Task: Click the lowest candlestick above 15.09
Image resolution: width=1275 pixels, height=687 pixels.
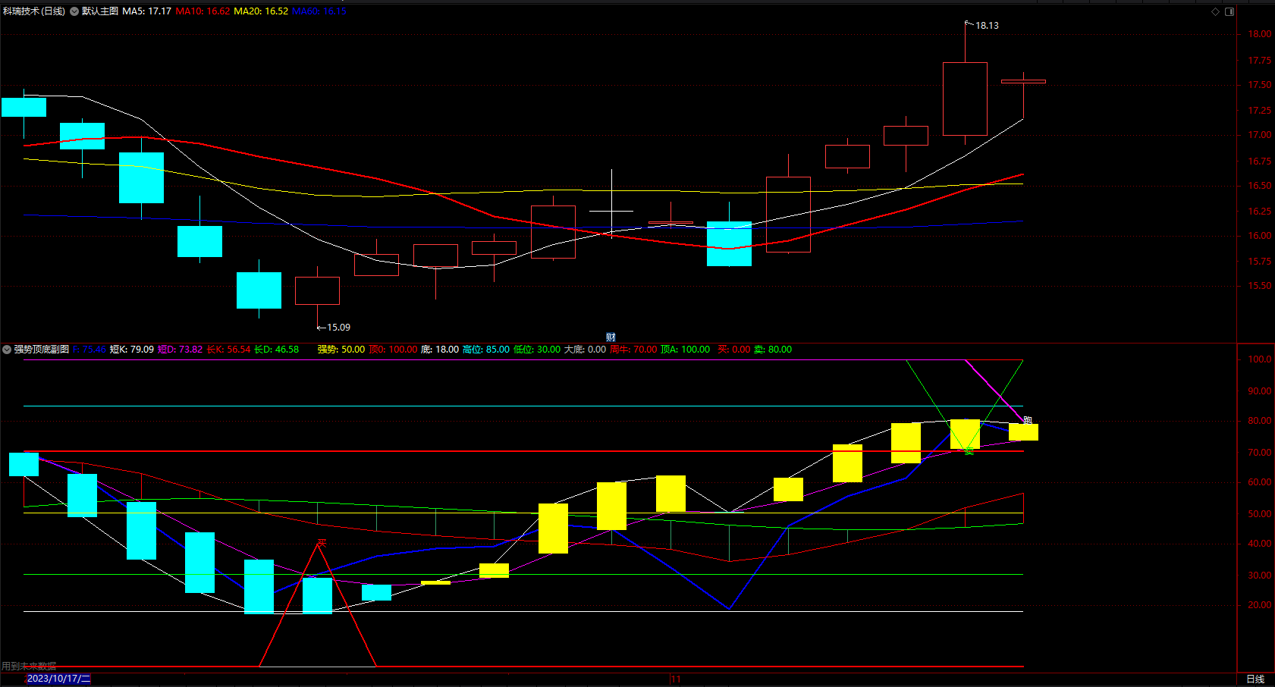Action: (x=317, y=290)
